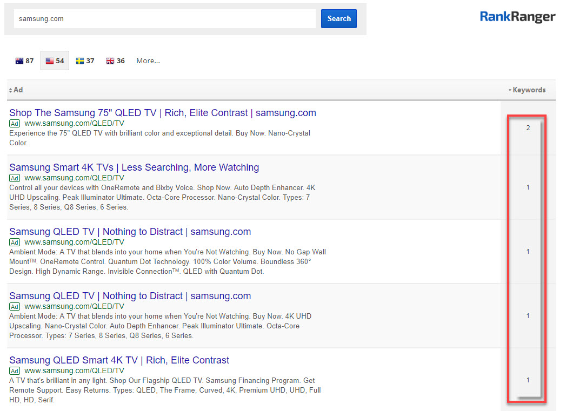Open "Samsung QLED Smart 4K TV" ad title
Screen dimensions: 566x411
[119, 360]
